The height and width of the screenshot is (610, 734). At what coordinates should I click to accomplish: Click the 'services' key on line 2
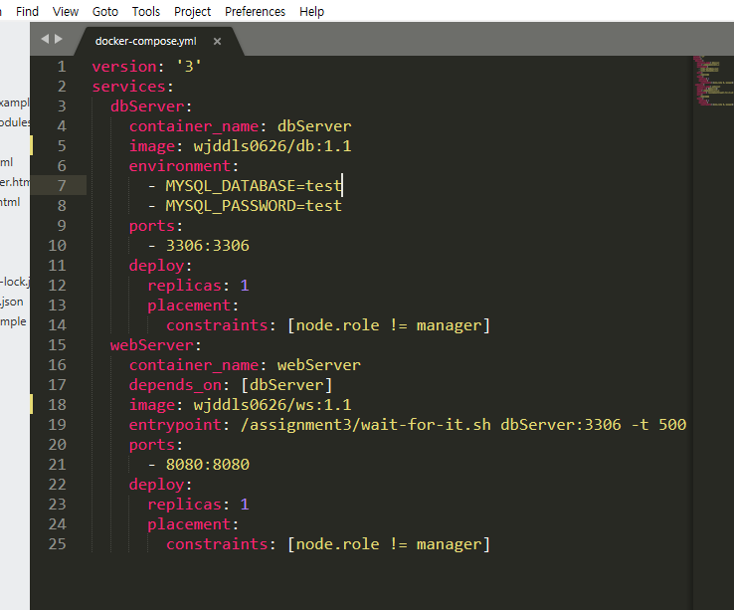[128, 87]
